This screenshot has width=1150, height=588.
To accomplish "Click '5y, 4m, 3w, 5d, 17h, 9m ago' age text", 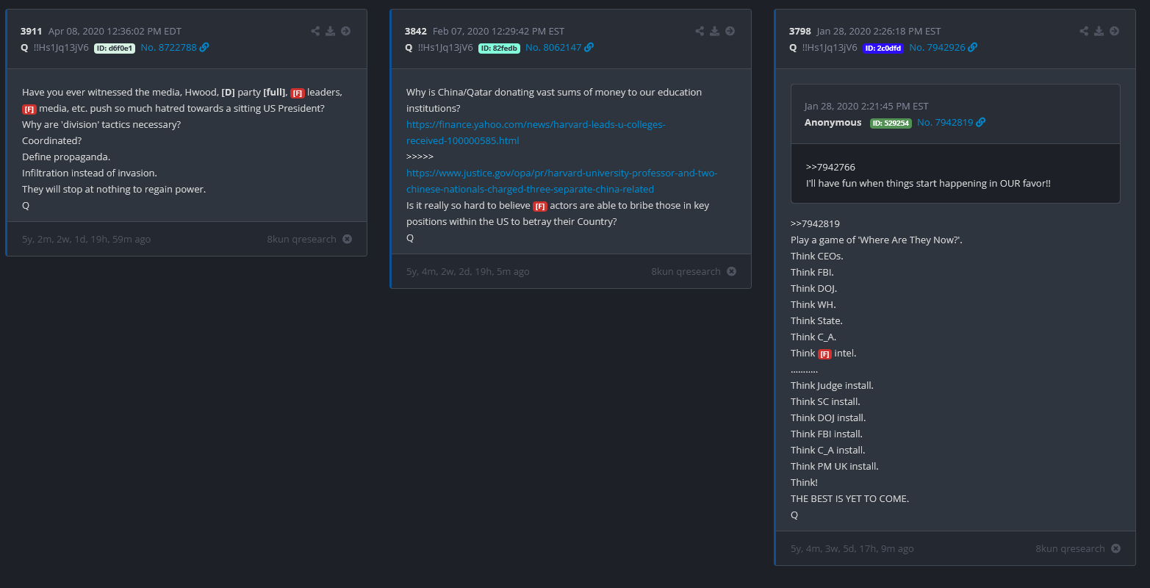I will click(x=852, y=548).
